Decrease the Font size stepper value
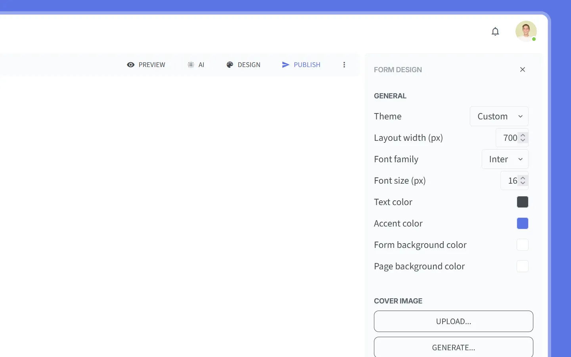 click(x=523, y=183)
